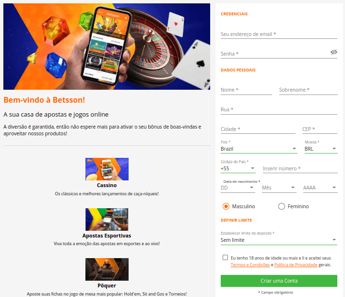
Task: Click the Cassino thumbnail image
Action: point(107,169)
